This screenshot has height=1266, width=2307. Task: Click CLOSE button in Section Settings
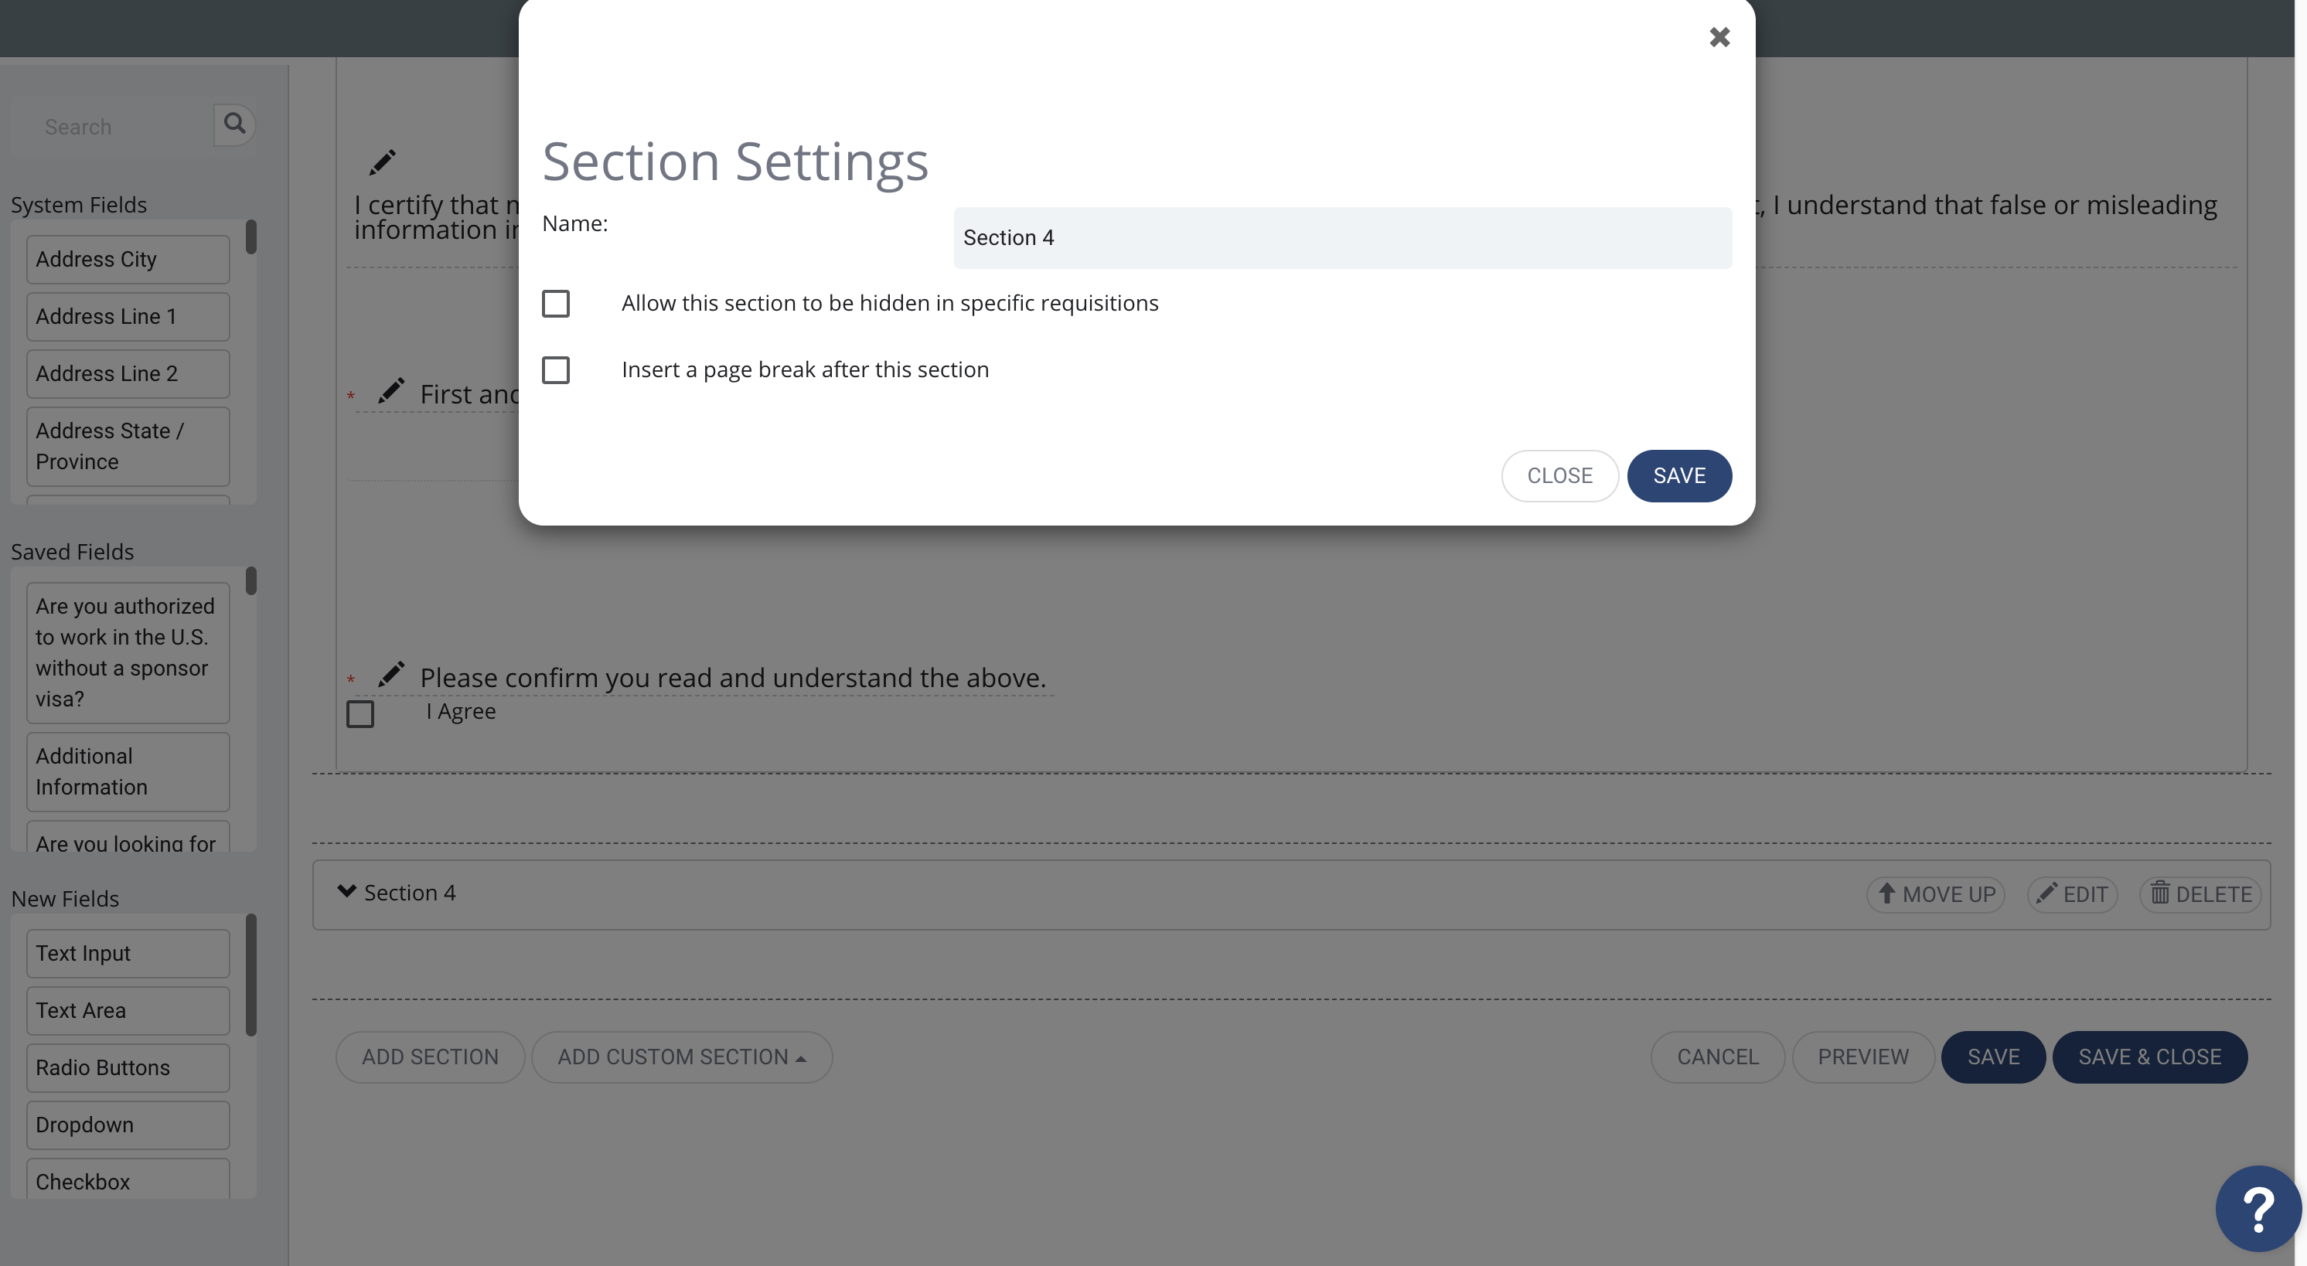click(x=1559, y=475)
